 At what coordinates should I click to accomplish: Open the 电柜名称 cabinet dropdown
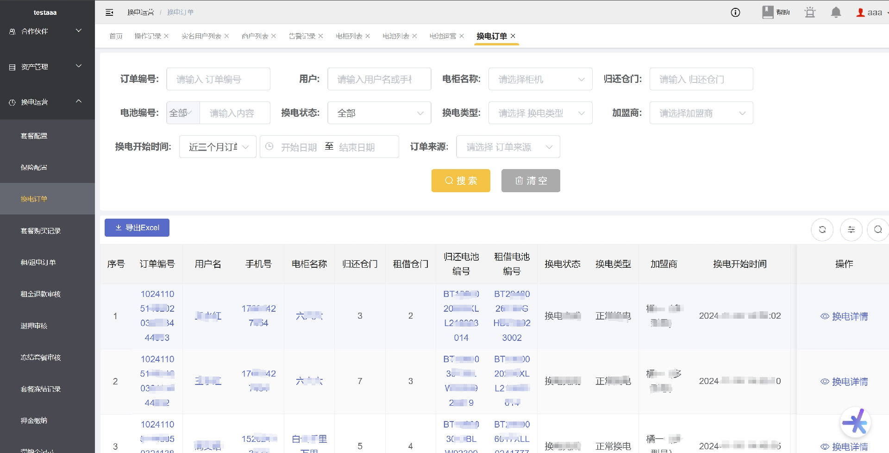540,79
